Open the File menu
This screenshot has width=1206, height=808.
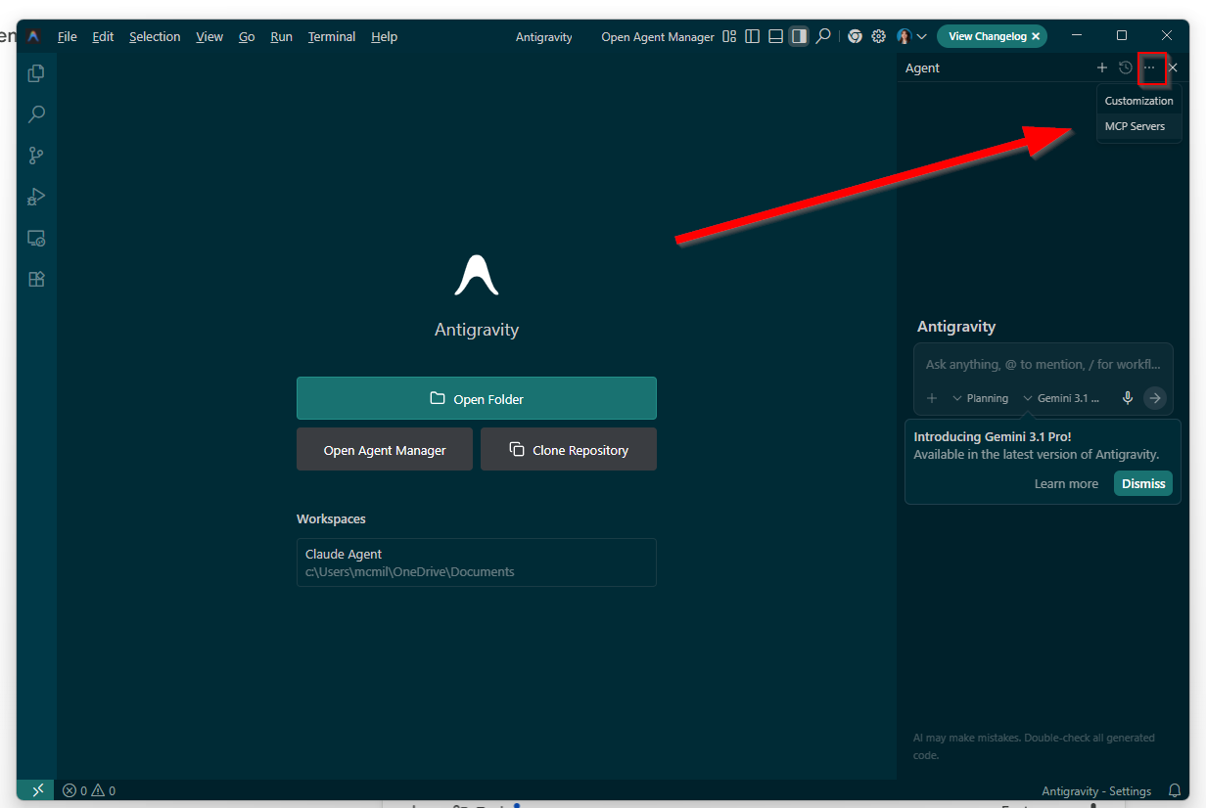(x=67, y=36)
